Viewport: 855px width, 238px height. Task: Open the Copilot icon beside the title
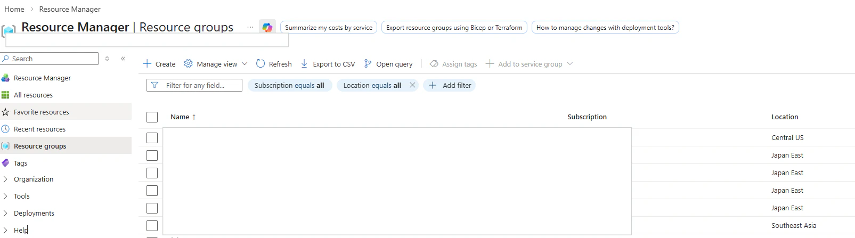(x=267, y=27)
